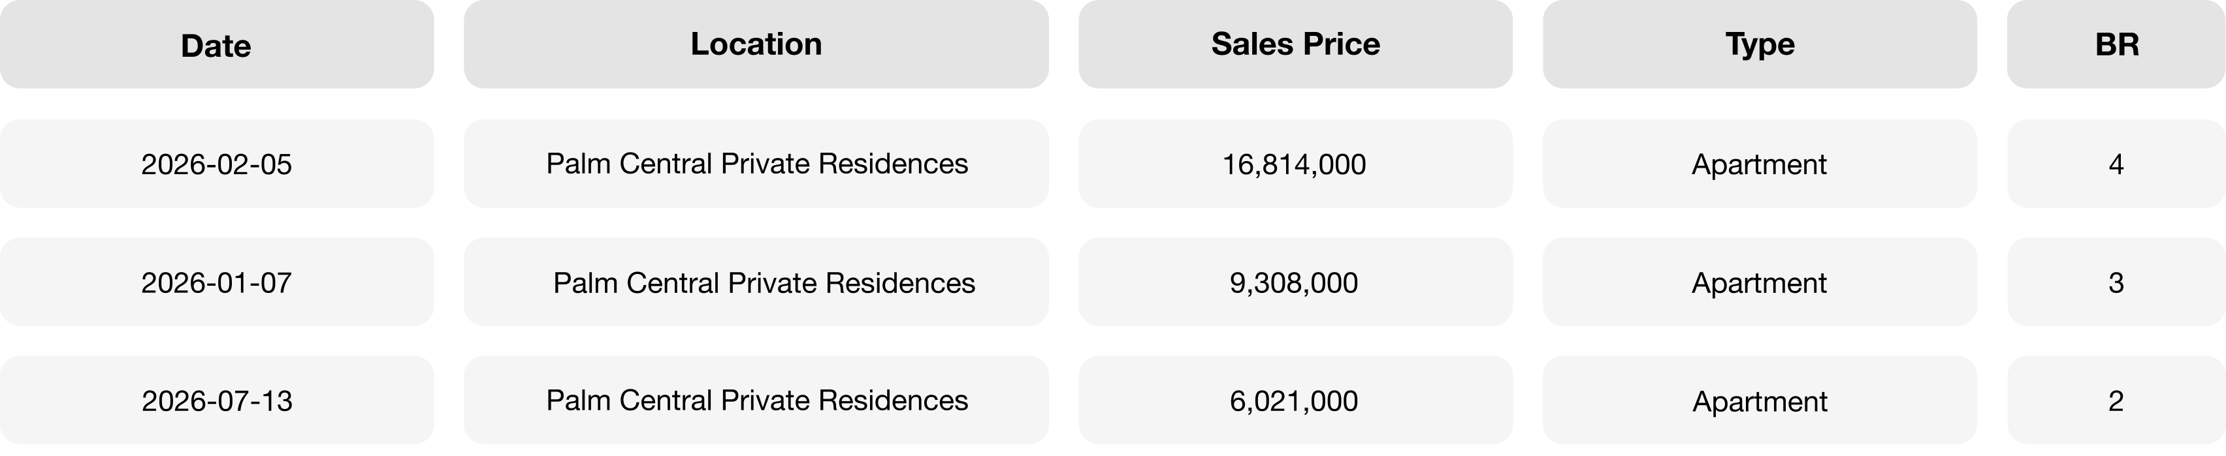Image resolution: width=2226 pixels, height=456 pixels.
Task: Open the location cell in the second row
Action: click(756, 282)
